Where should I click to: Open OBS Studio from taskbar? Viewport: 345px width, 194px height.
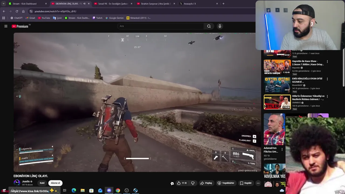[x=127, y=190]
